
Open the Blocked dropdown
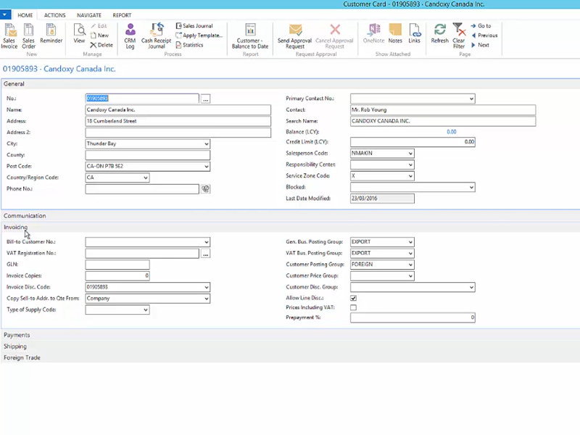471,188
